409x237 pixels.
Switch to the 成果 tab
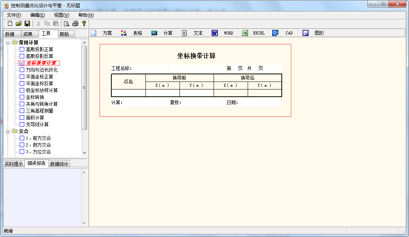point(28,34)
